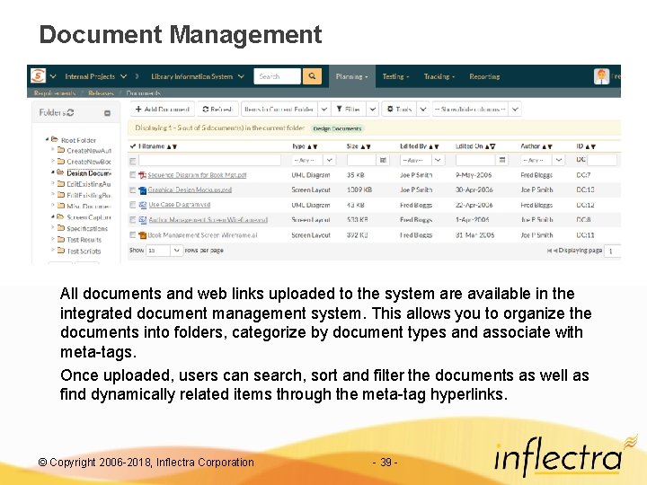Click the Visio icon for Use Case Diagram

142,205
